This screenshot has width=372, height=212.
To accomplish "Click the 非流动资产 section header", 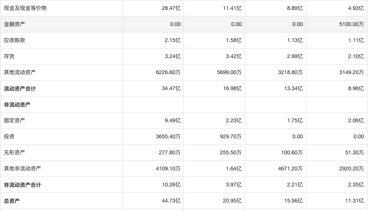I will tap(17, 105).
